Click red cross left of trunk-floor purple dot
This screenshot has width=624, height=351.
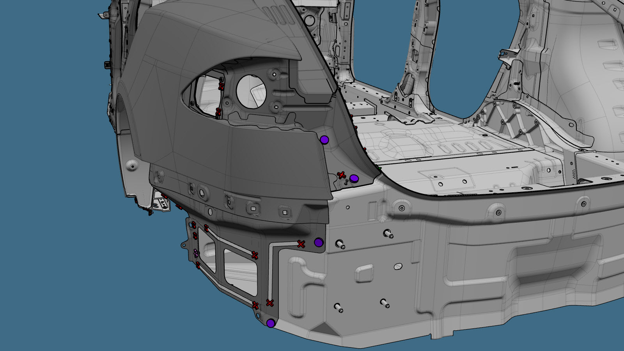pyautogui.click(x=342, y=175)
